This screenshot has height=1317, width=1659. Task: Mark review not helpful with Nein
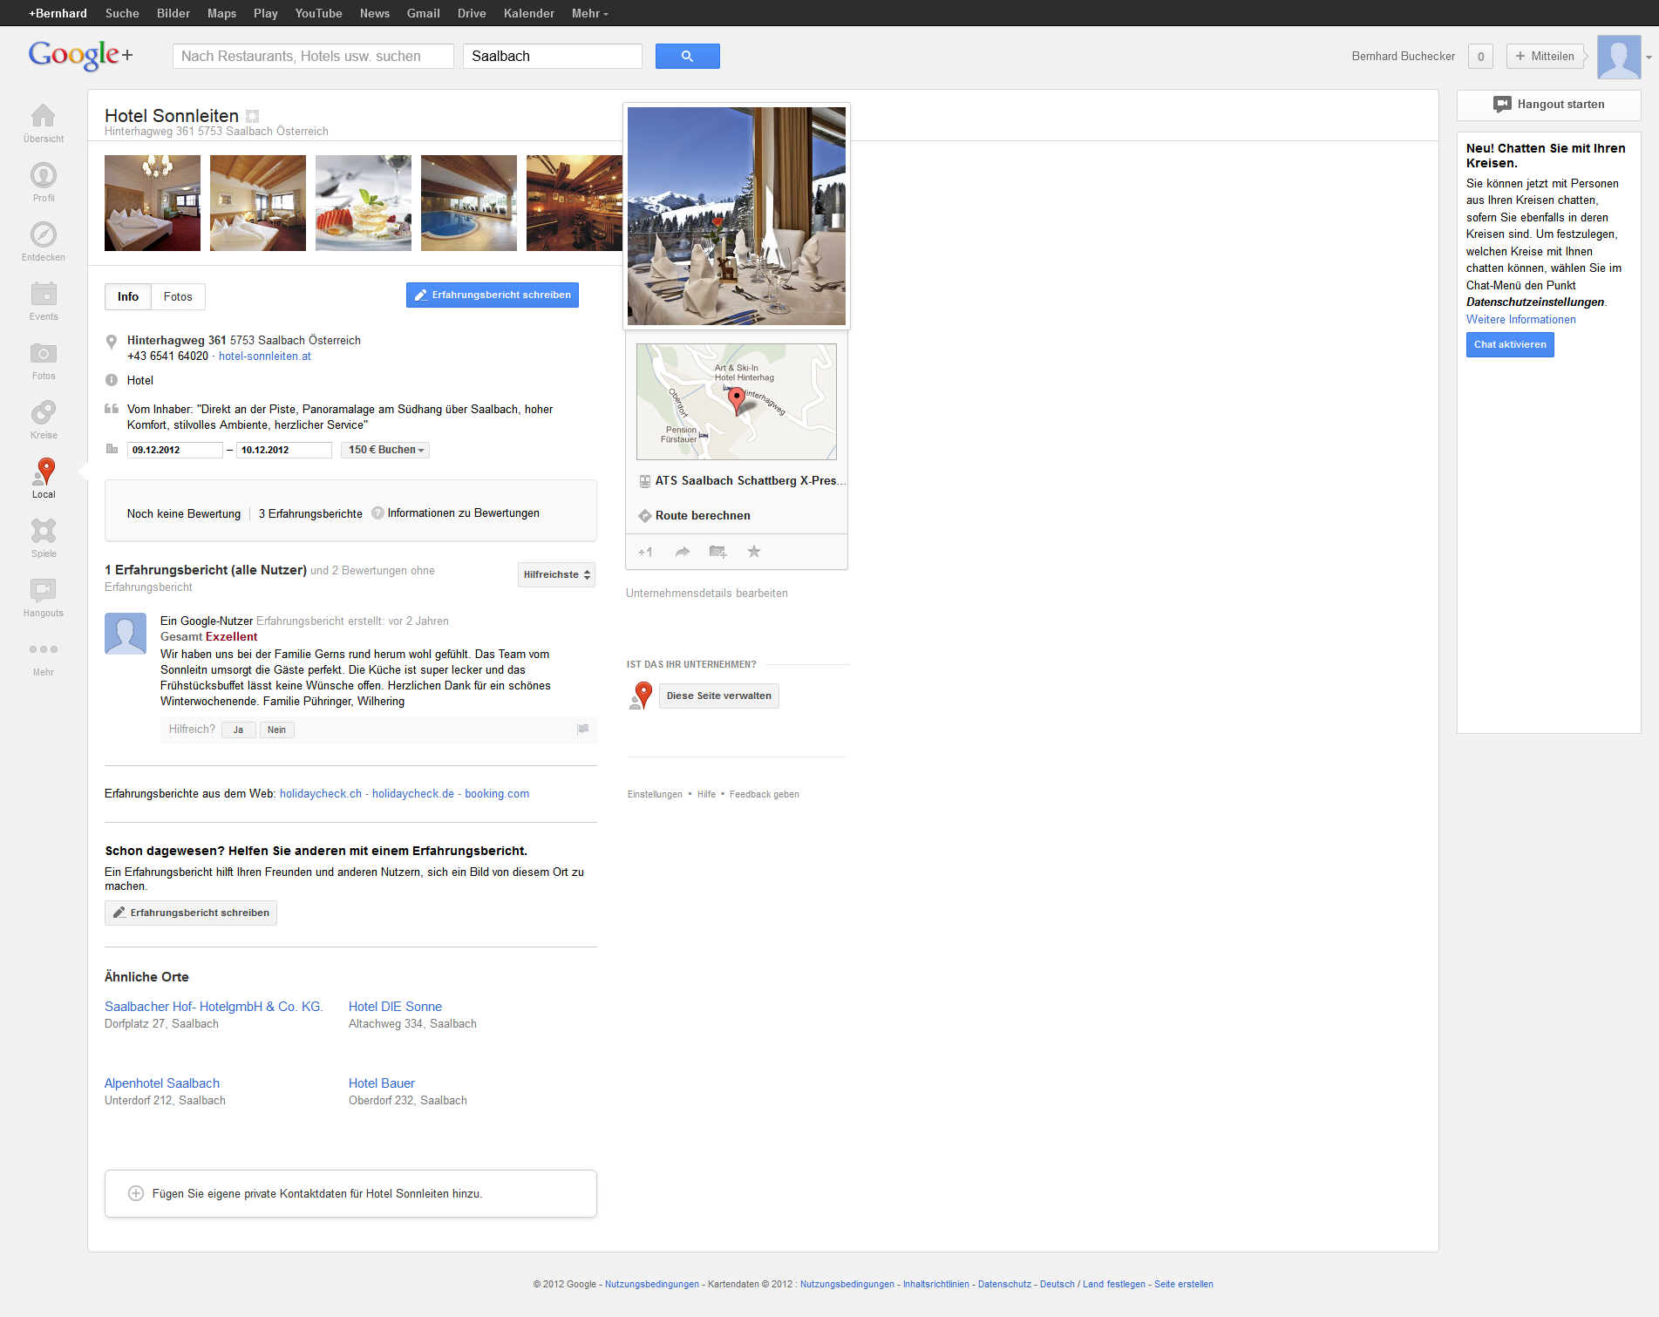[x=276, y=730]
